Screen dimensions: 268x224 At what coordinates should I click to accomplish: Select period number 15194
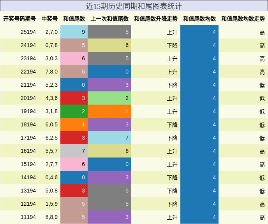click(28, 164)
